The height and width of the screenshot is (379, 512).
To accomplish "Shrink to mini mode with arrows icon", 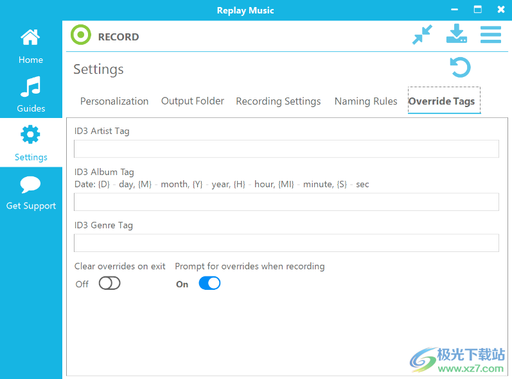I will (x=422, y=35).
